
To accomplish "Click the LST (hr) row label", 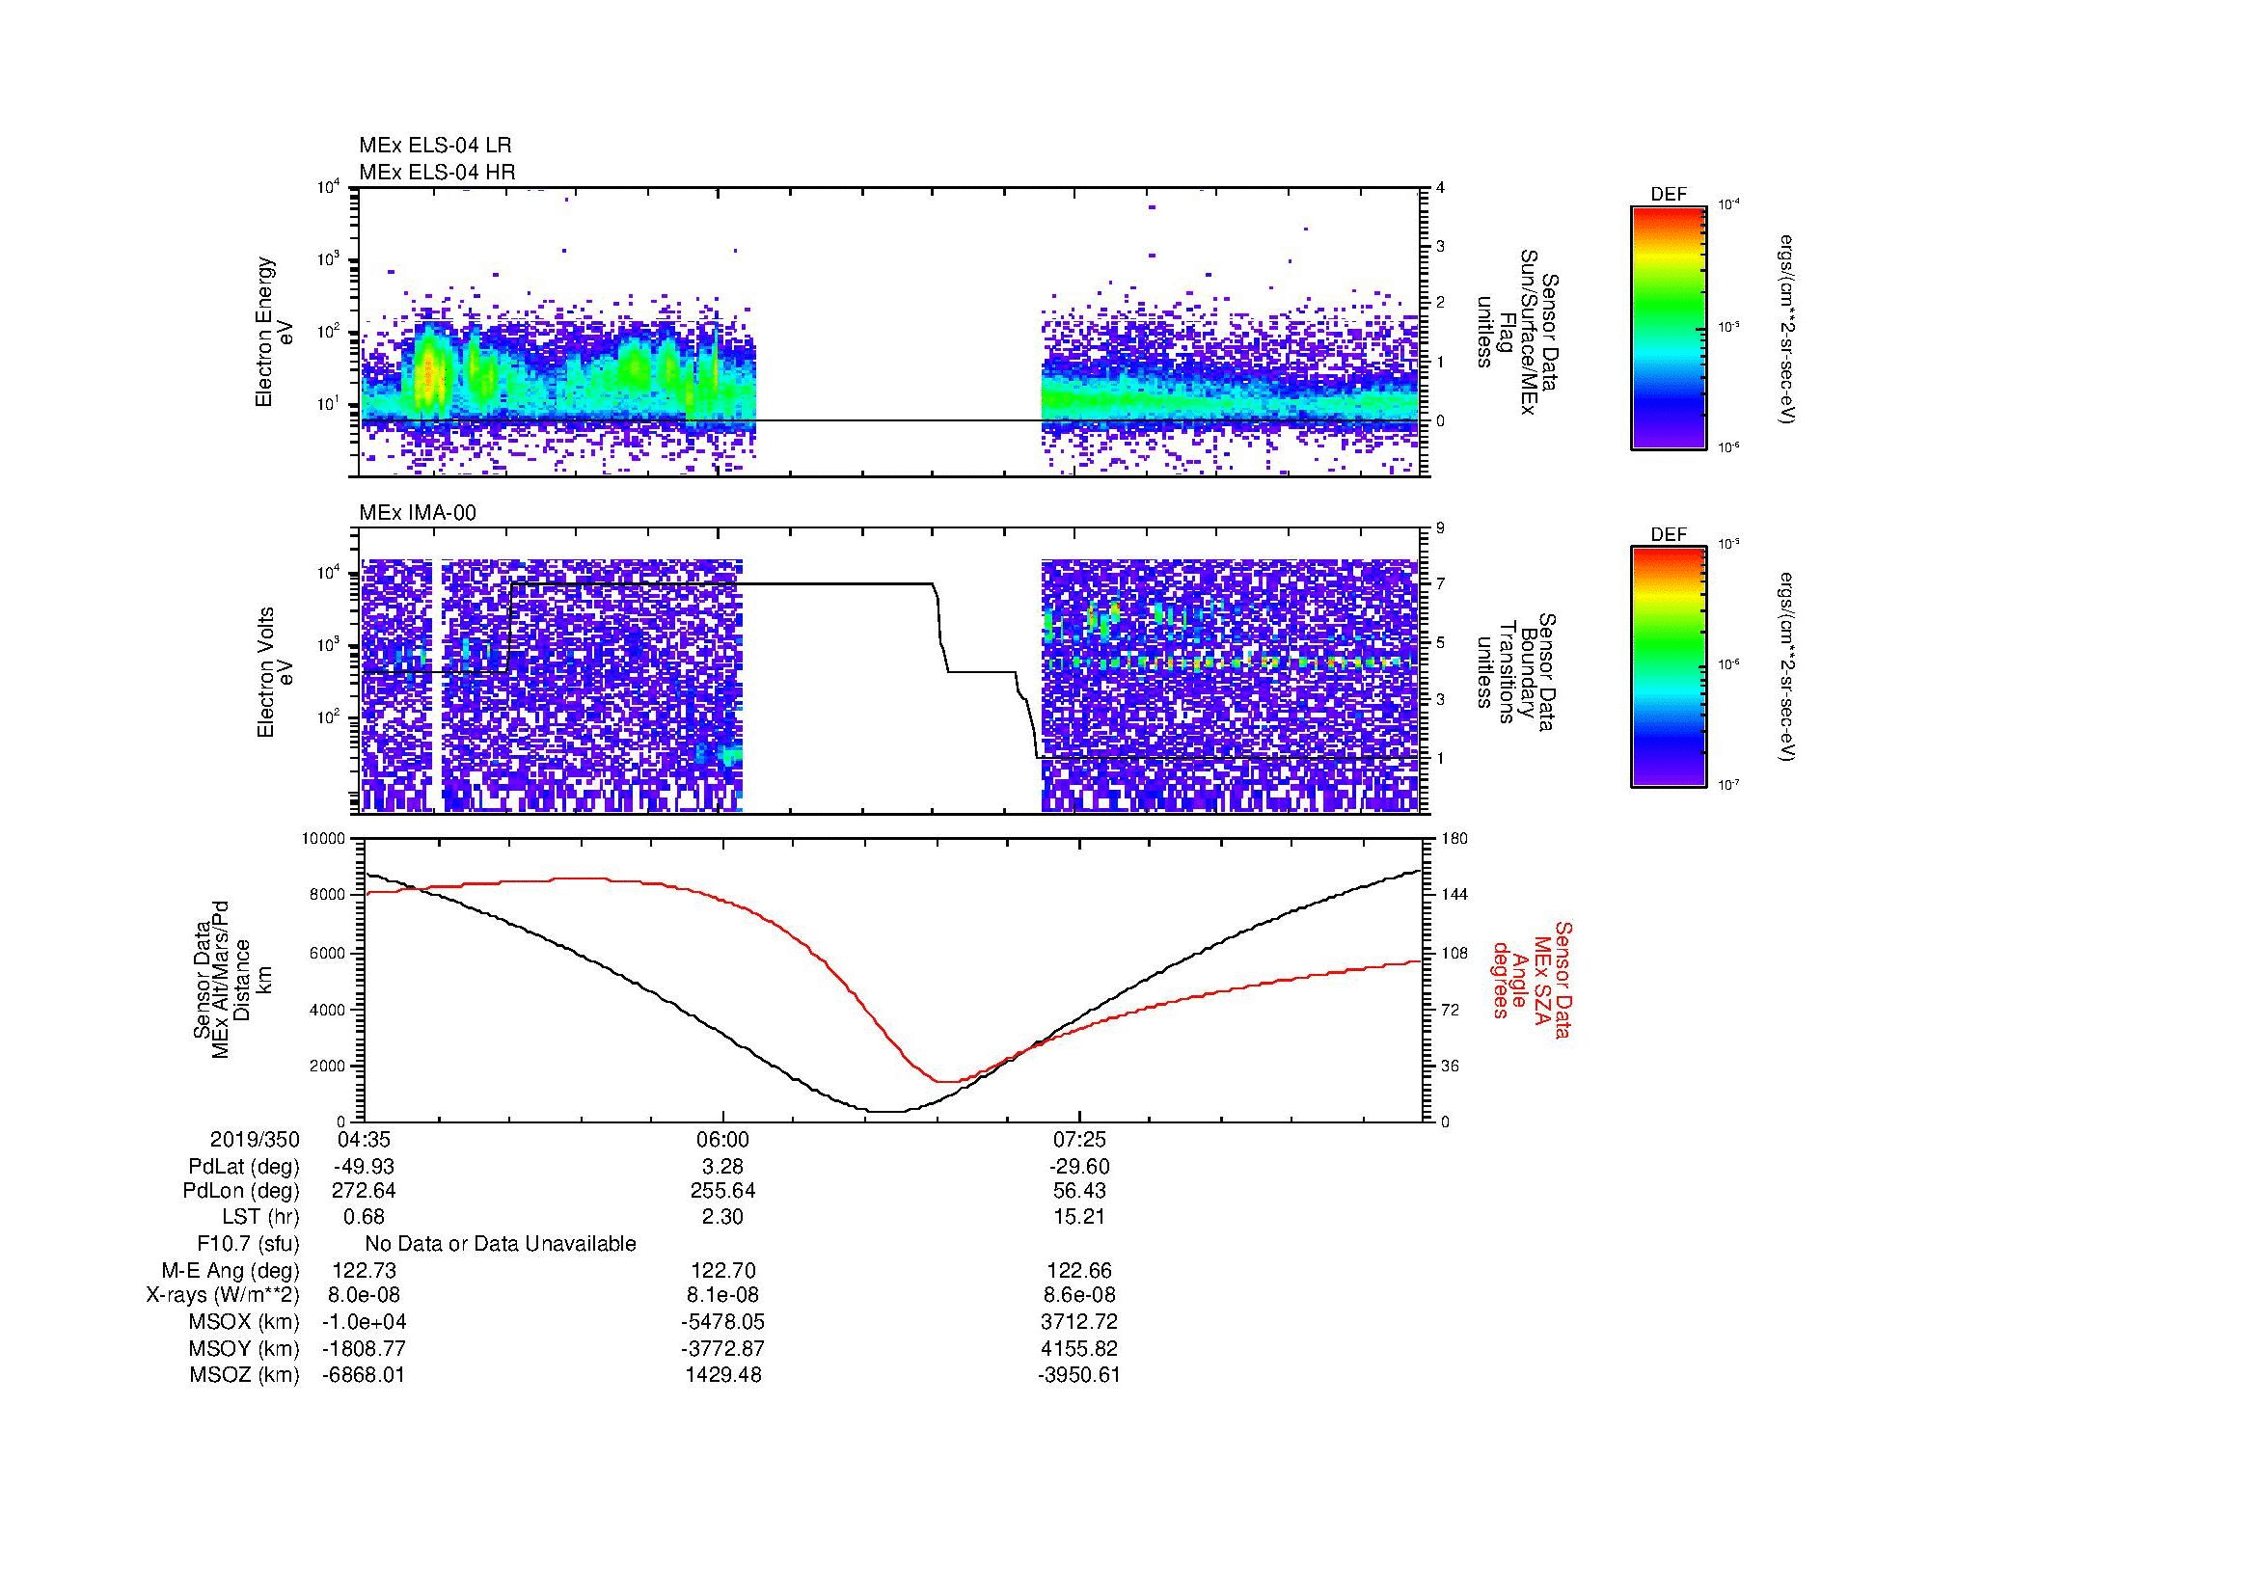I will [x=260, y=1218].
